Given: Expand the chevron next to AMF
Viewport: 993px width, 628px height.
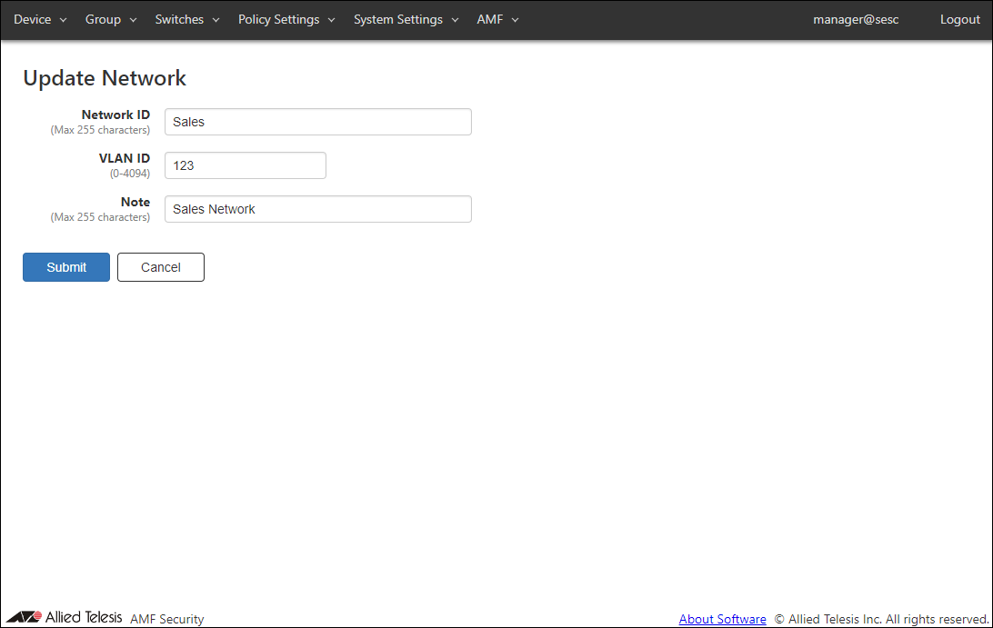Looking at the screenshot, I should click(x=515, y=20).
